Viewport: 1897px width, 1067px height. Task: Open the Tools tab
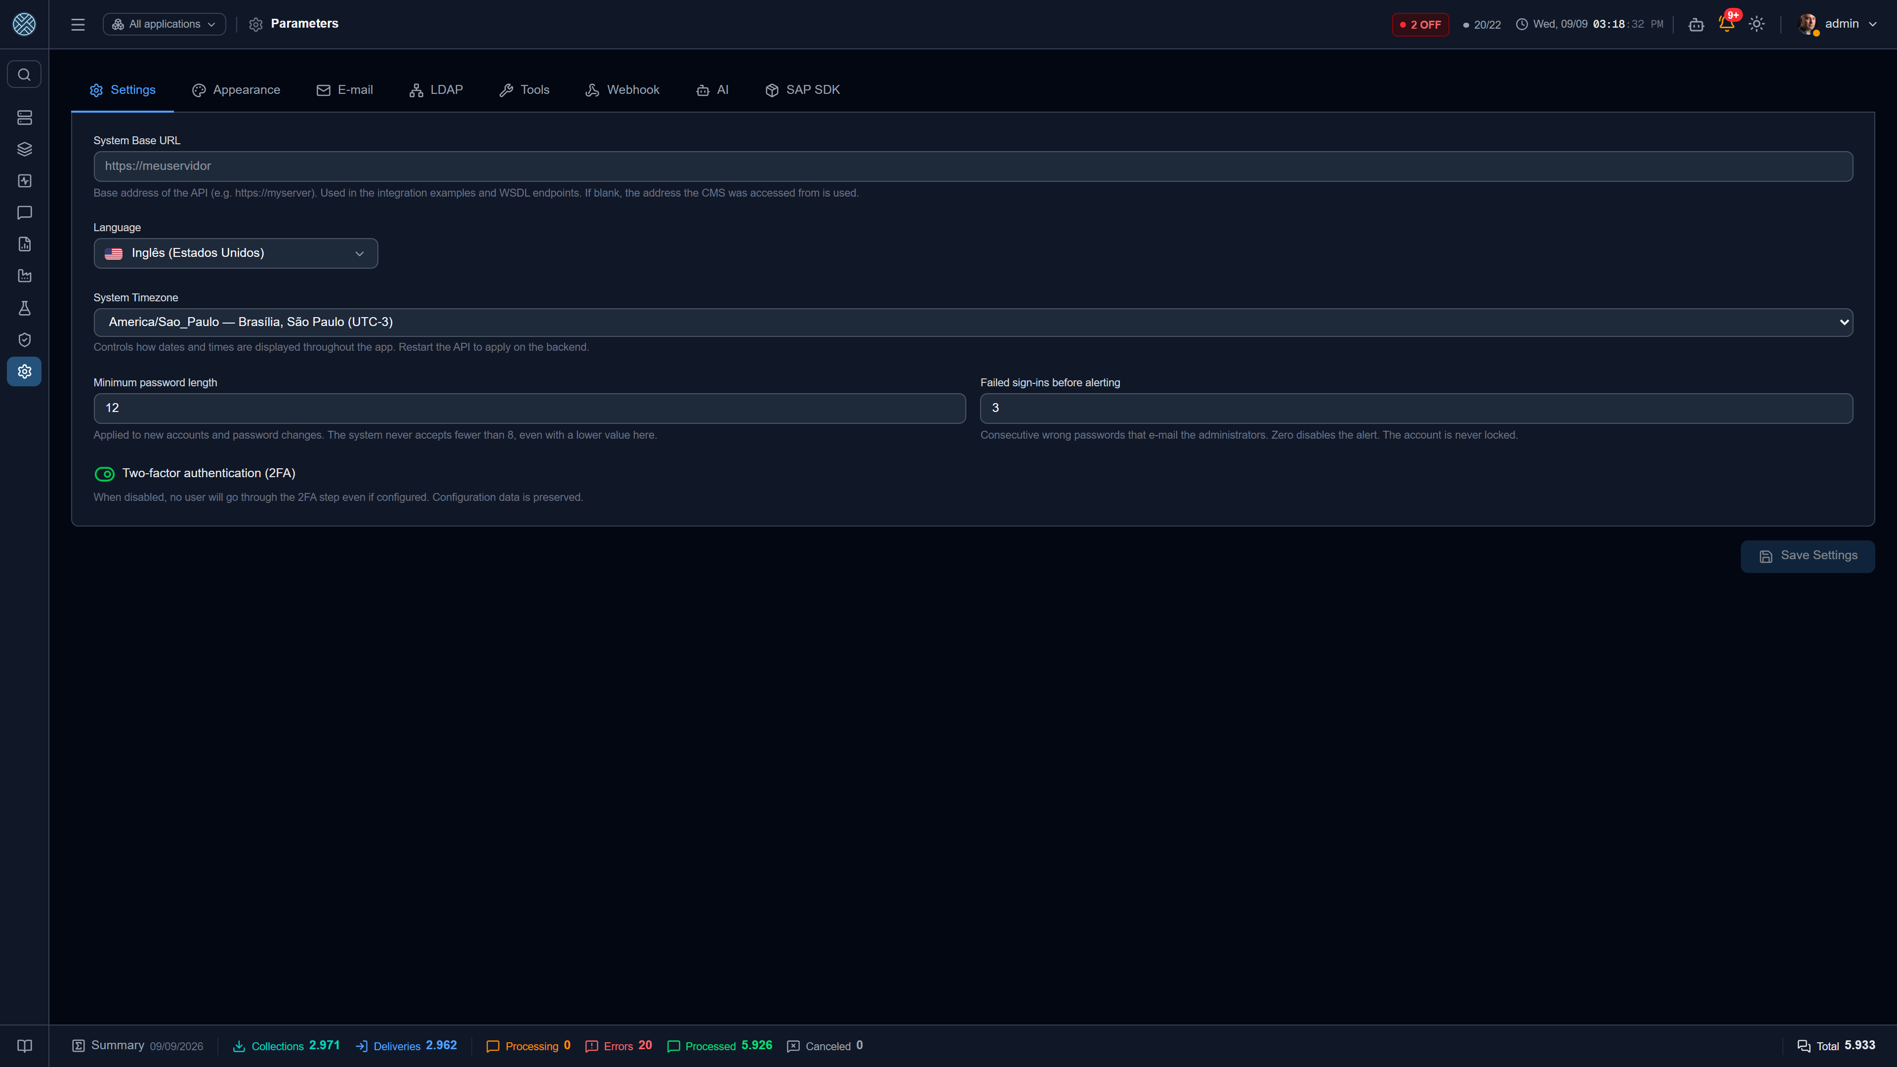pyautogui.click(x=524, y=90)
